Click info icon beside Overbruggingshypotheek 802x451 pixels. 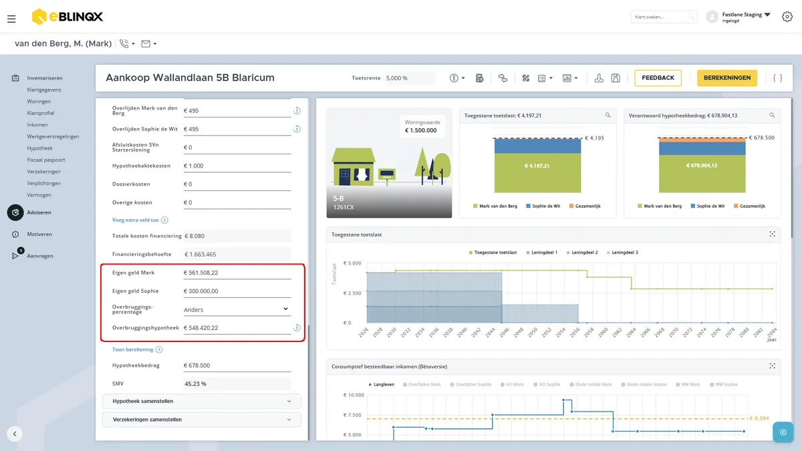(297, 328)
